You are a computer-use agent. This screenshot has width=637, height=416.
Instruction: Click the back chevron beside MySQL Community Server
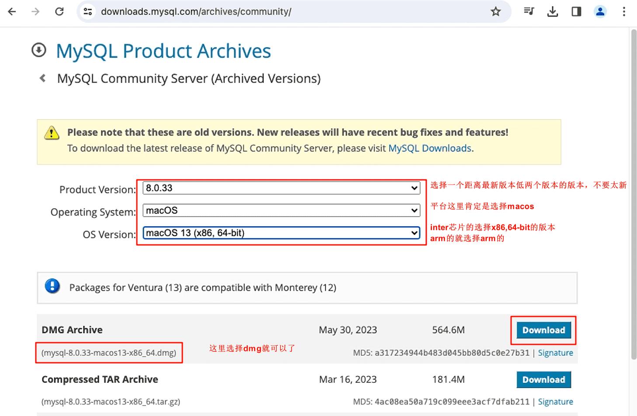tap(42, 78)
